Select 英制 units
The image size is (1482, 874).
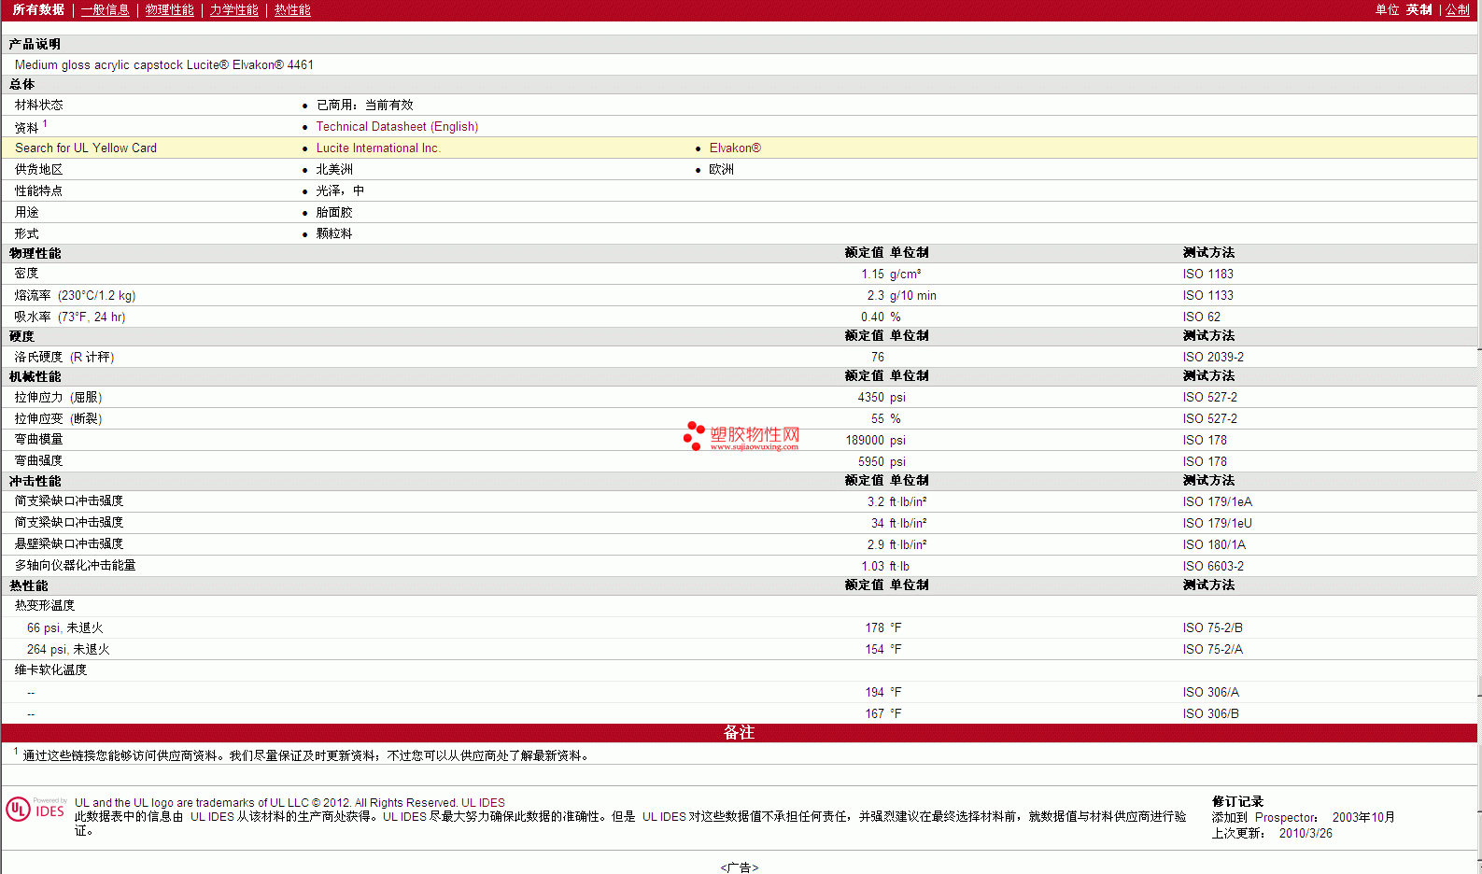(x=1418, y=10)
